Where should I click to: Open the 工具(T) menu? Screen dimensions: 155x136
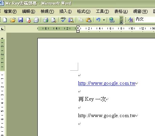point(102,11)
